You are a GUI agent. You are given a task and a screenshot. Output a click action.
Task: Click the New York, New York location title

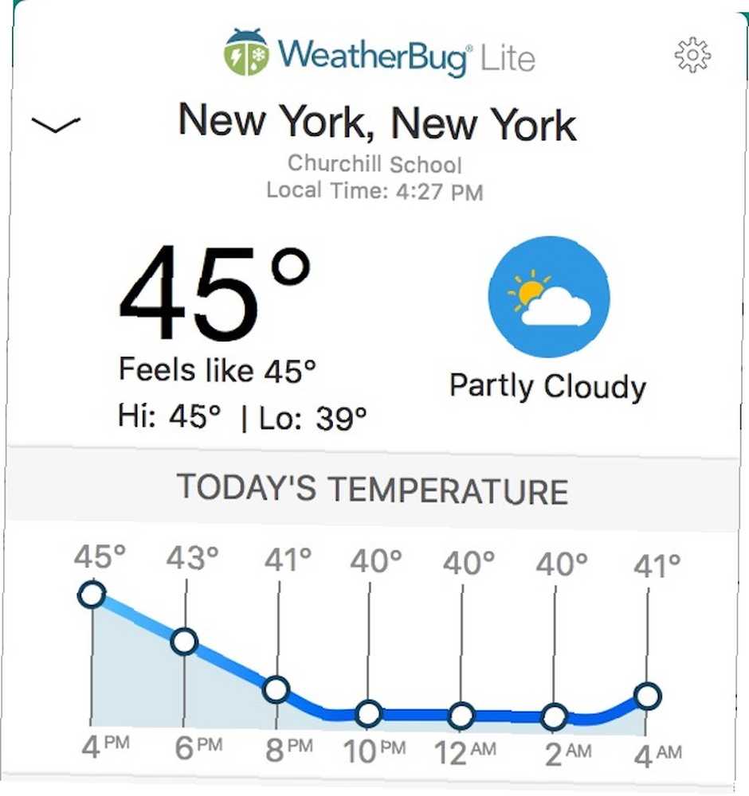click(x=377, y=123)
